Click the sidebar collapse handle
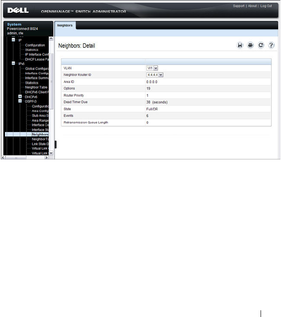This screenshot has height=317, width=287. pos(56,144)
